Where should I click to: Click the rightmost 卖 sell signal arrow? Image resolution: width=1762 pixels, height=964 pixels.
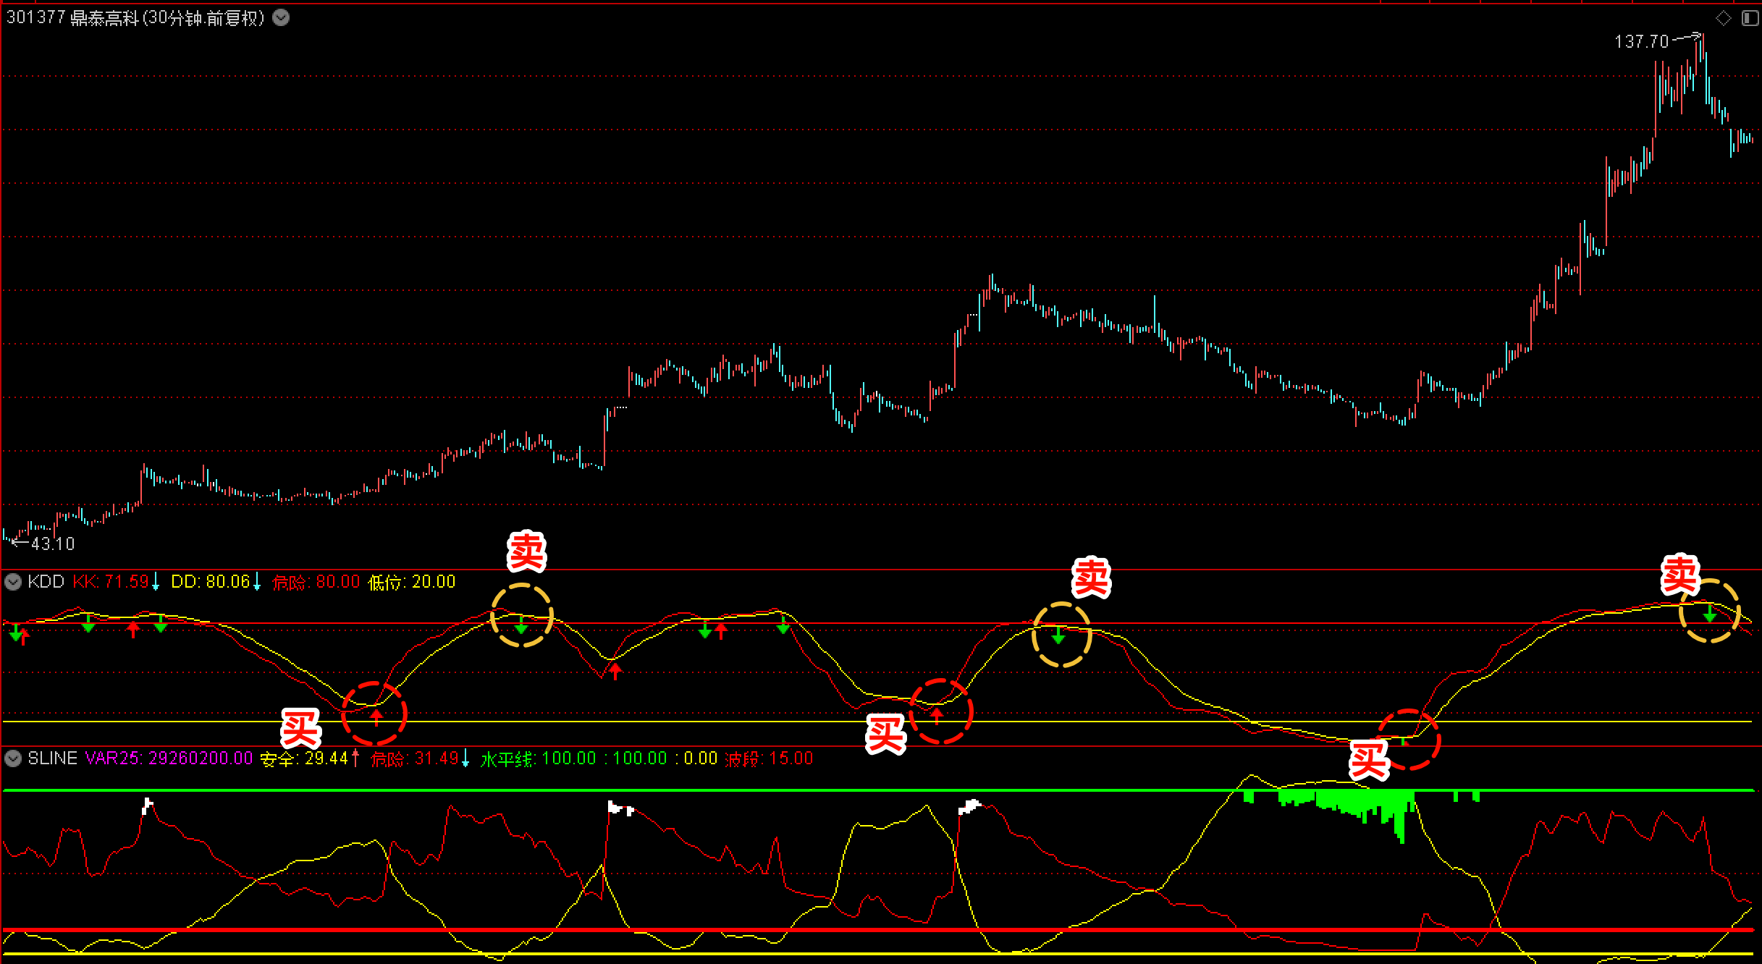pyautogui.click(x=1710, y=614)
